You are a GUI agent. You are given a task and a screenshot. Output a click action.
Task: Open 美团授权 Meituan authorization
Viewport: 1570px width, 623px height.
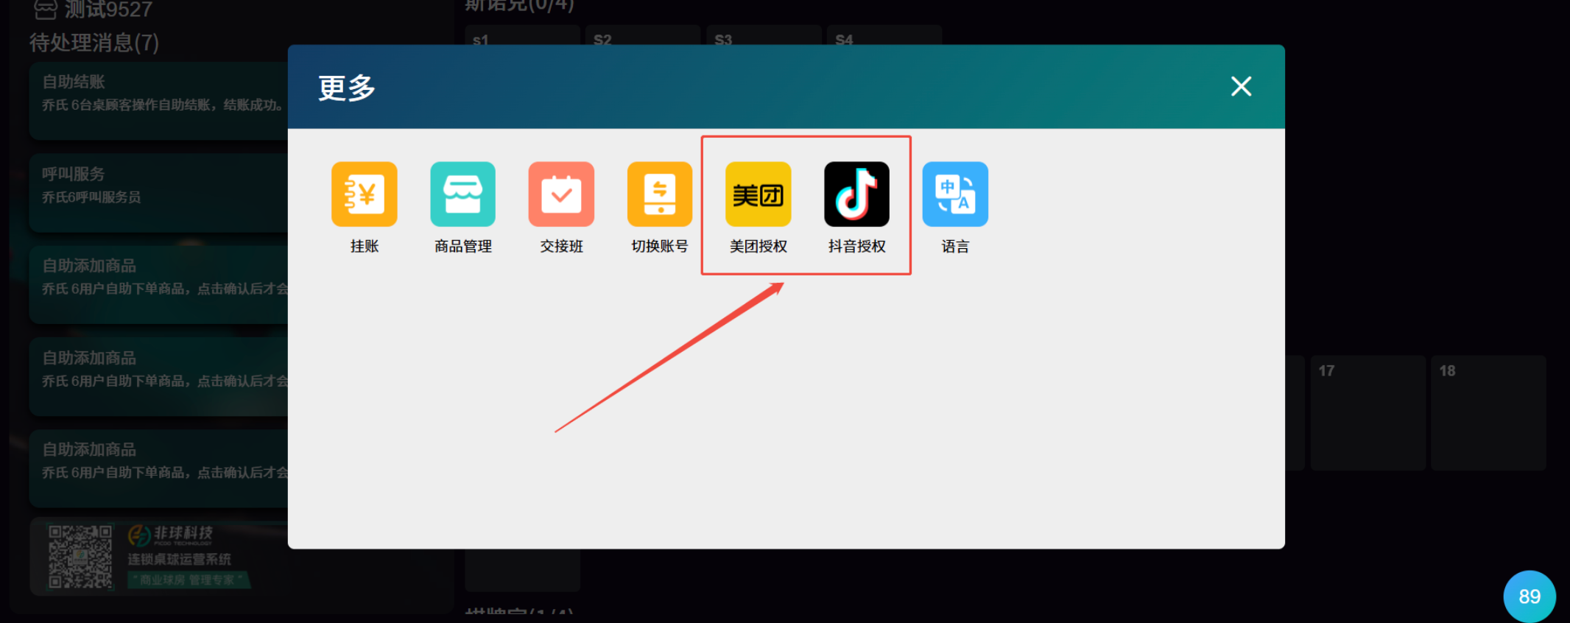click(x=758, y=194)
